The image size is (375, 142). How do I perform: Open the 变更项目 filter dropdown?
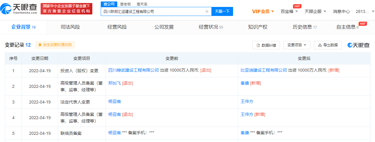(297, 45)
